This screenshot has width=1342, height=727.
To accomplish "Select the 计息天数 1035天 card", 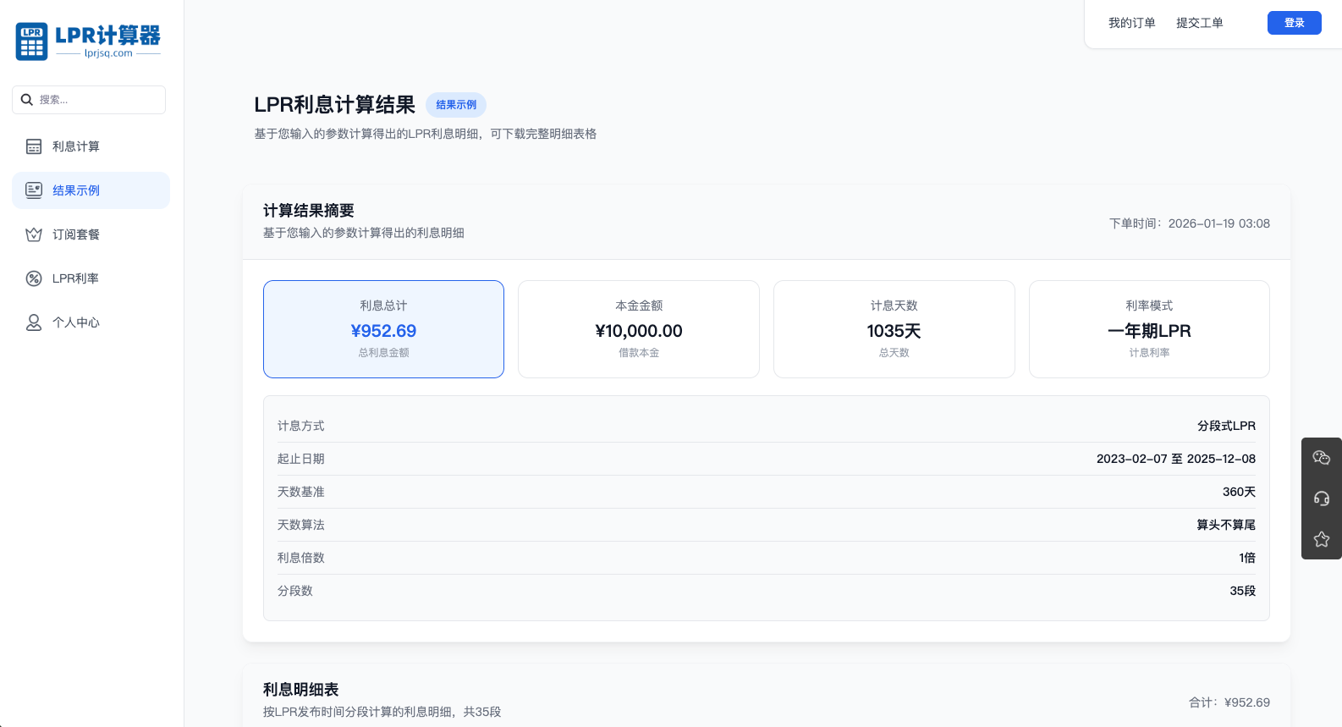I will coord(894,329).
